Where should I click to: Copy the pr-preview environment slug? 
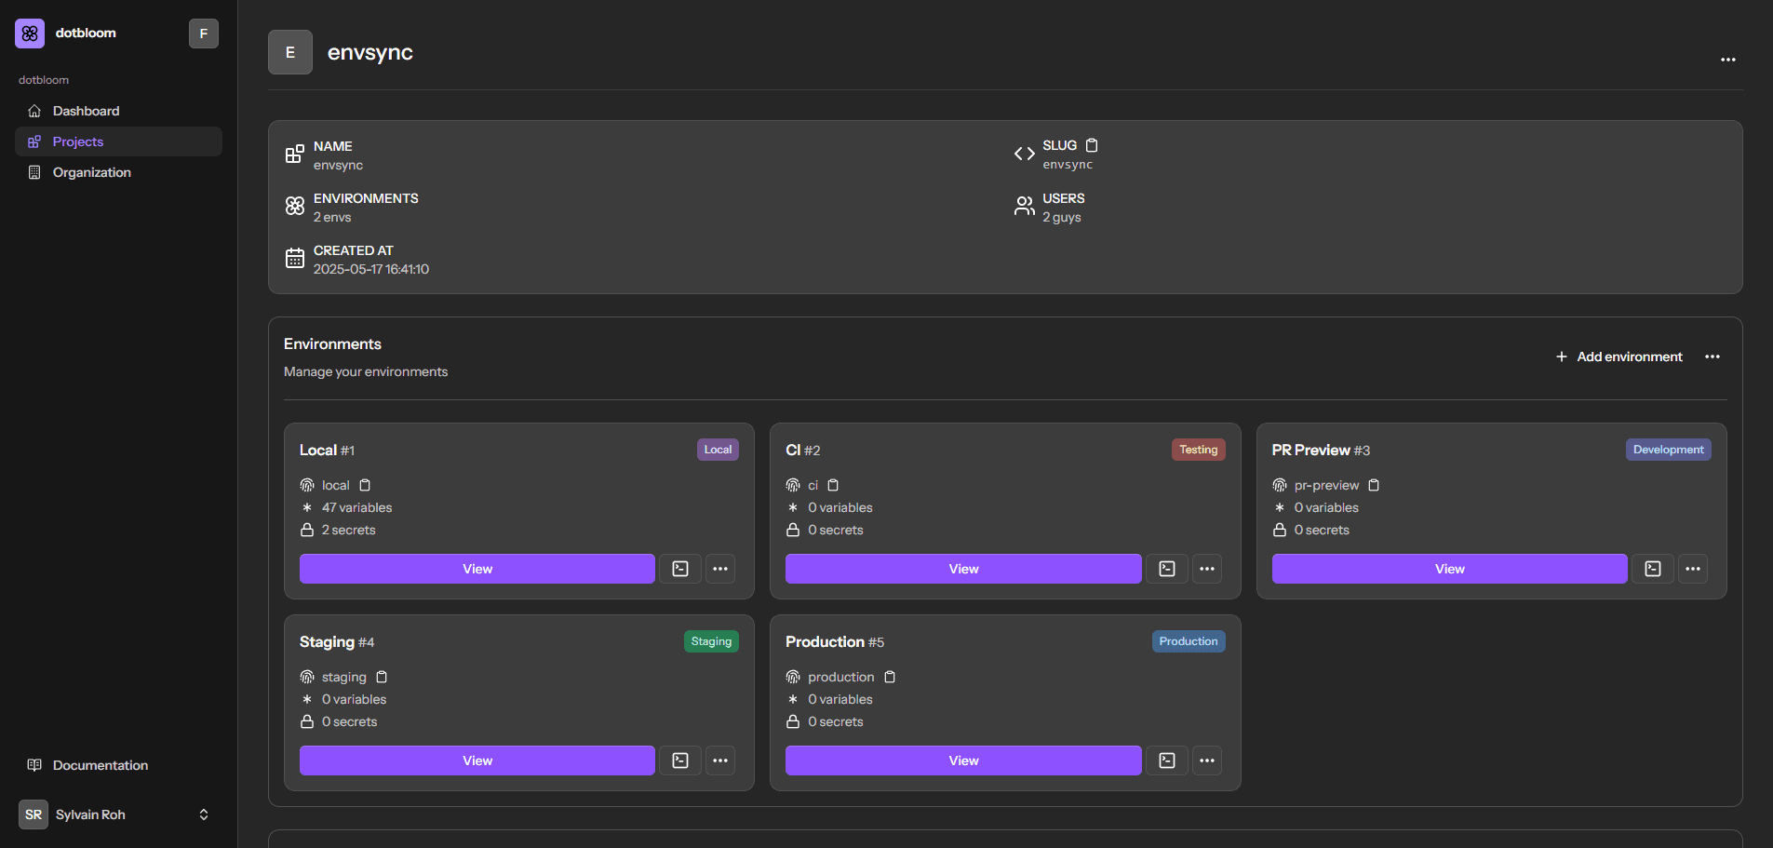tap(1374, 485)
